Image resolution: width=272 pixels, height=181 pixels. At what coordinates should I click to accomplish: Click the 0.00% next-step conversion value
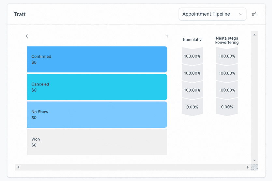227,107
